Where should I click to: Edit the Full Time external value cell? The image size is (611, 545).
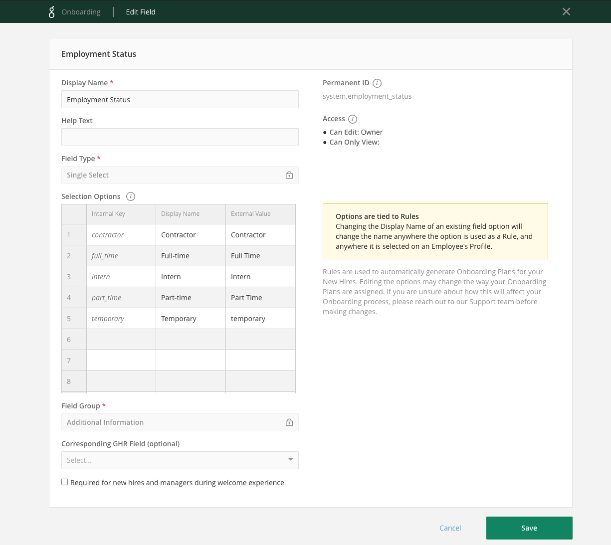(260, 256)
